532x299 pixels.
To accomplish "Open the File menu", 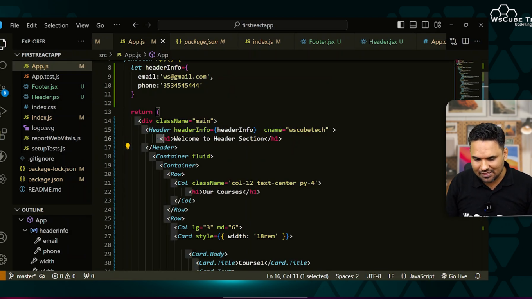I will pos(14,25).
